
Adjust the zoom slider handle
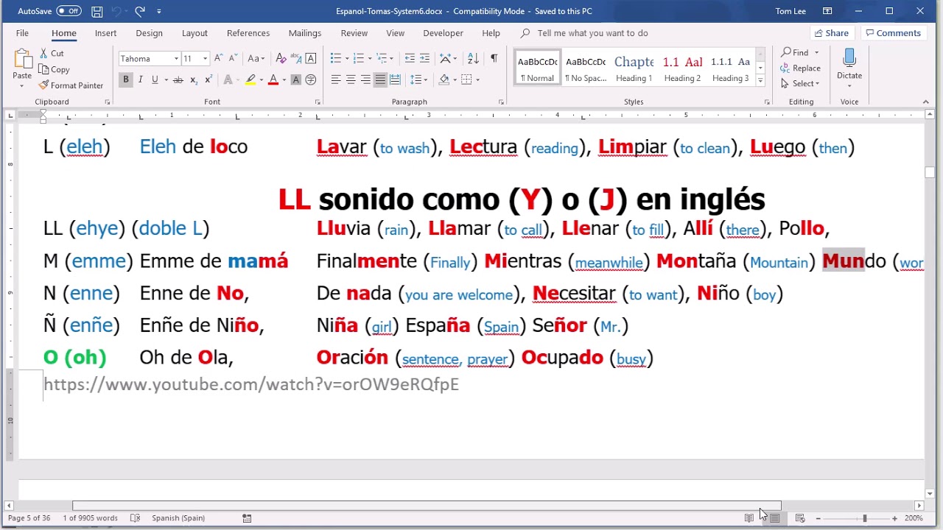[x=864, y=518]
